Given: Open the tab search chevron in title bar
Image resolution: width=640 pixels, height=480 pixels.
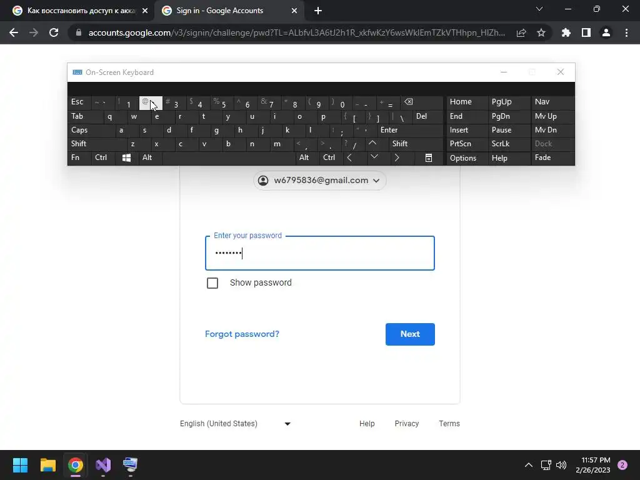Looking at the screenshot, I should click(539, 9).
